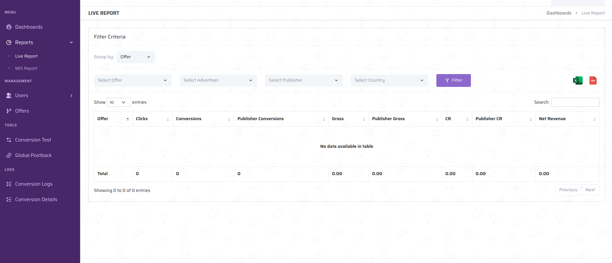
Task: Click the Conversion Test arrows icon
Action: coord(9,140)
